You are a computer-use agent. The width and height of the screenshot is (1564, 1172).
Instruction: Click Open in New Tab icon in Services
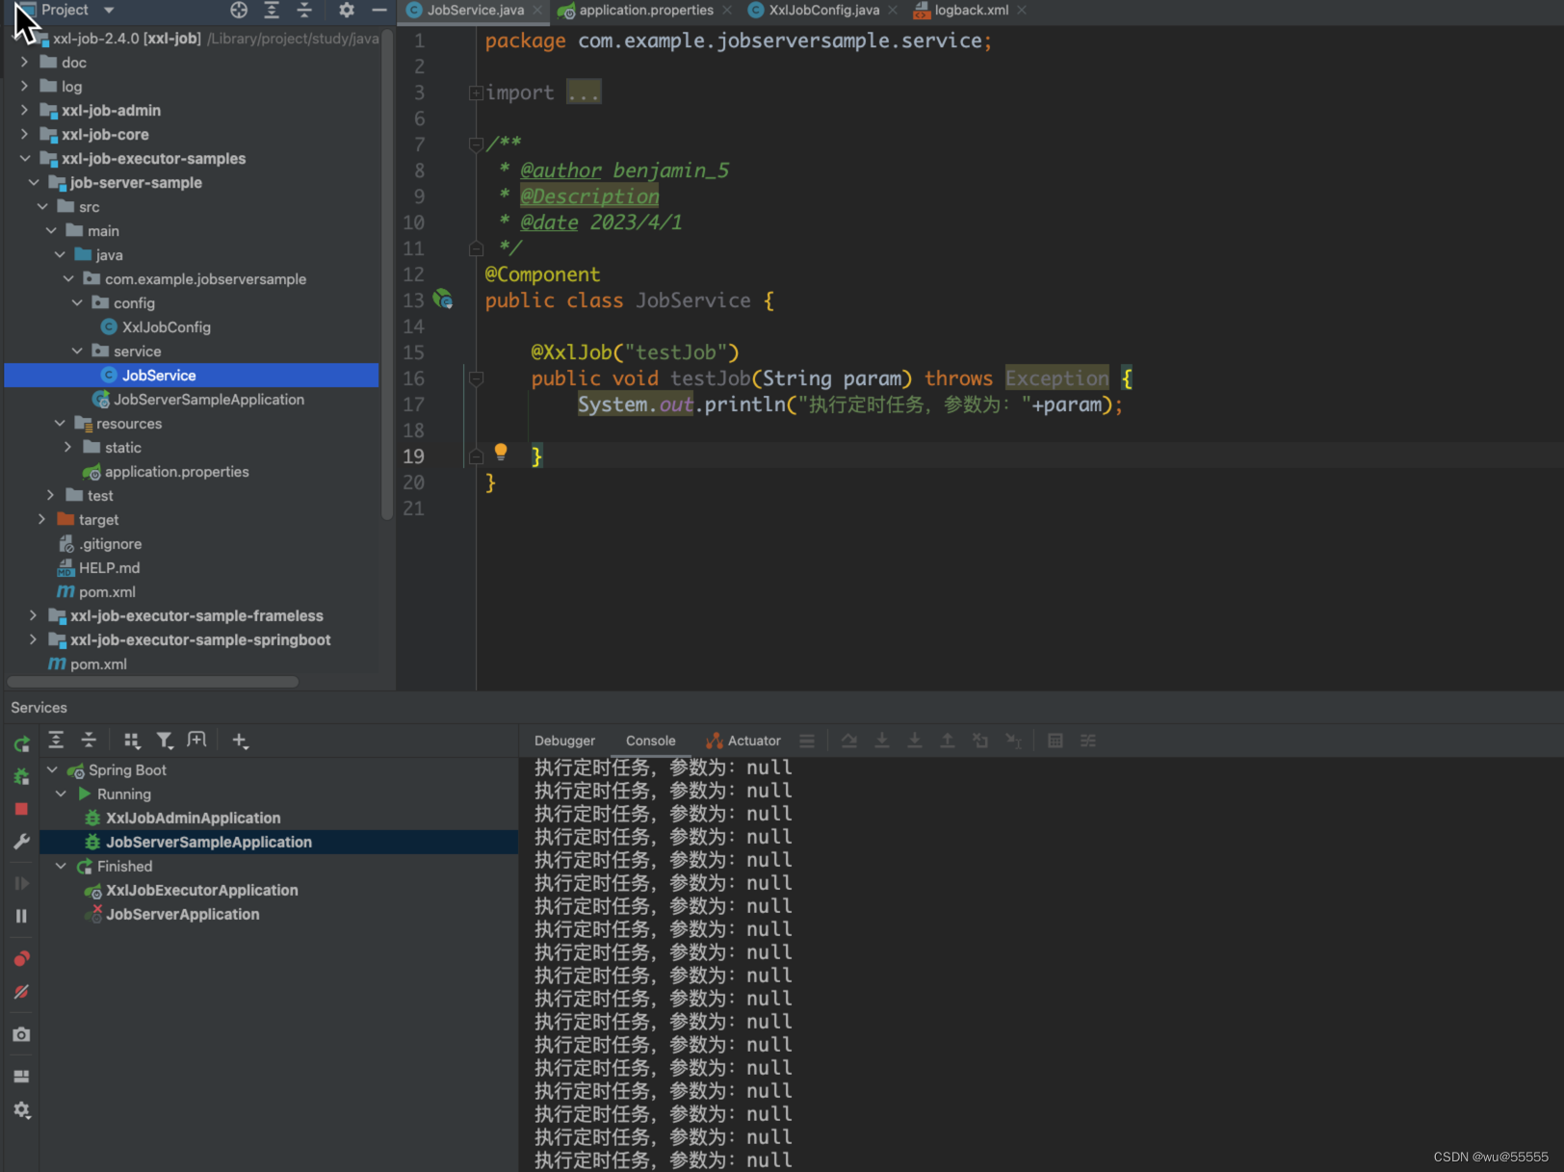[196, 740]
